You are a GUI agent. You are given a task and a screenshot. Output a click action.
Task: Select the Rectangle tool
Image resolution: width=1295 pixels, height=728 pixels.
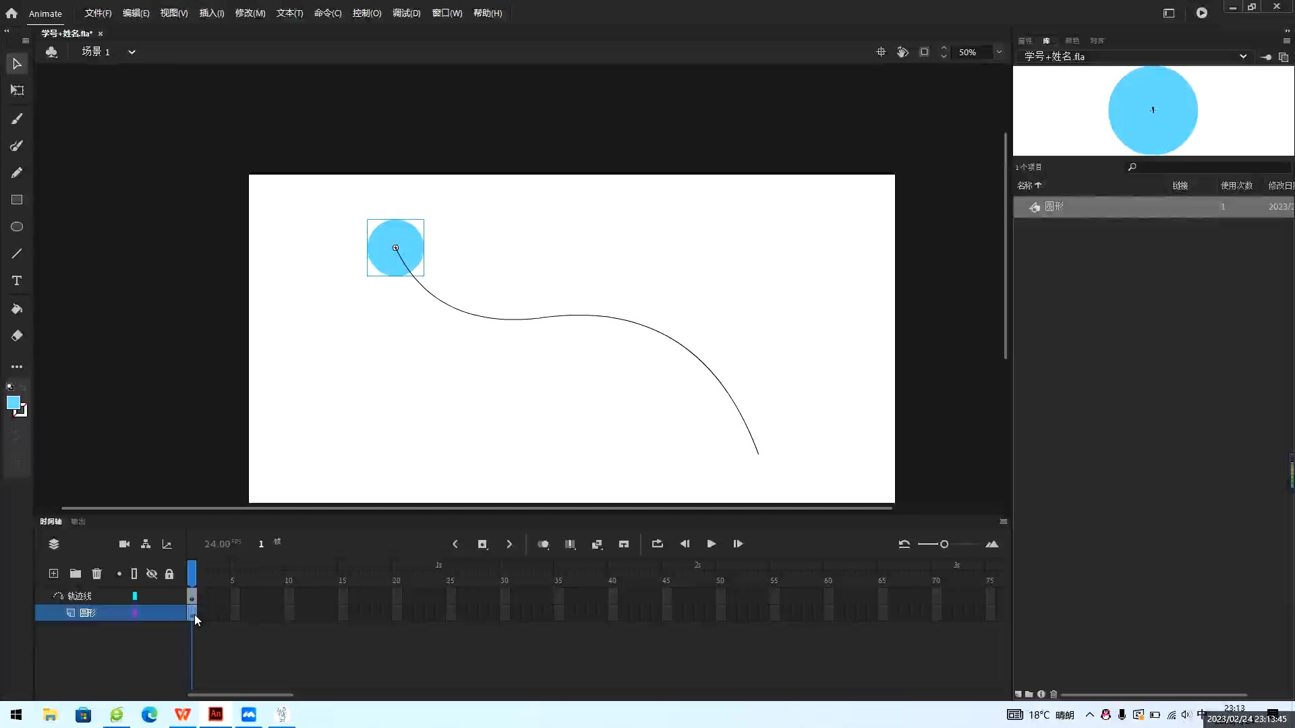click(x=17, y=200)
